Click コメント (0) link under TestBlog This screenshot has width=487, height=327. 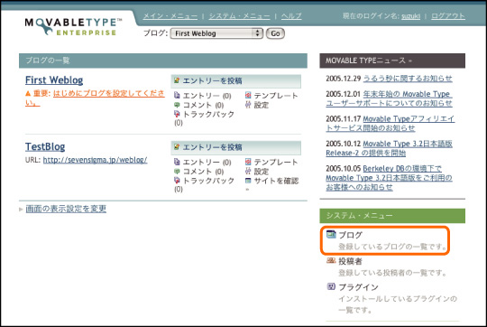(204, 172)
